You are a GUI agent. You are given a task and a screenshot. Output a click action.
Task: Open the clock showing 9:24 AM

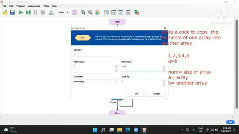click(x=226, y=130)
